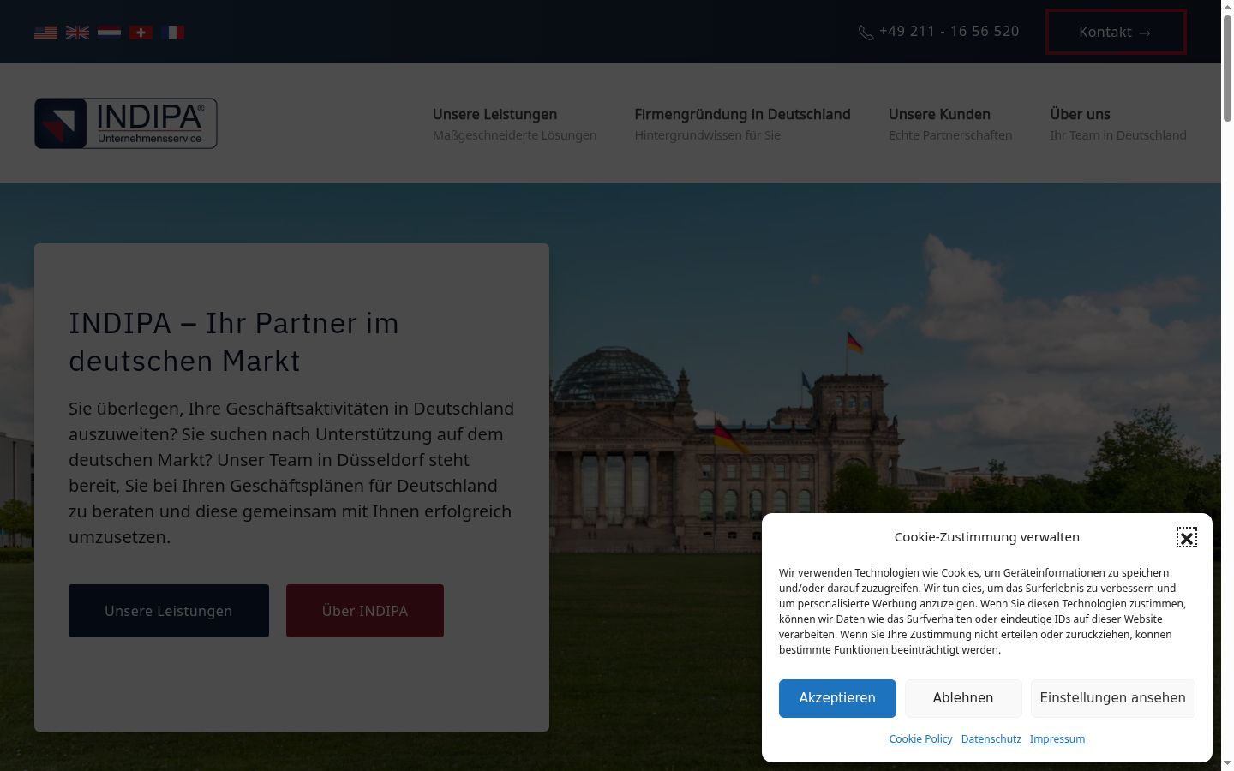Open the Über uns menu item
This screenshot has width=1234, height=771.
point(1118,123)
